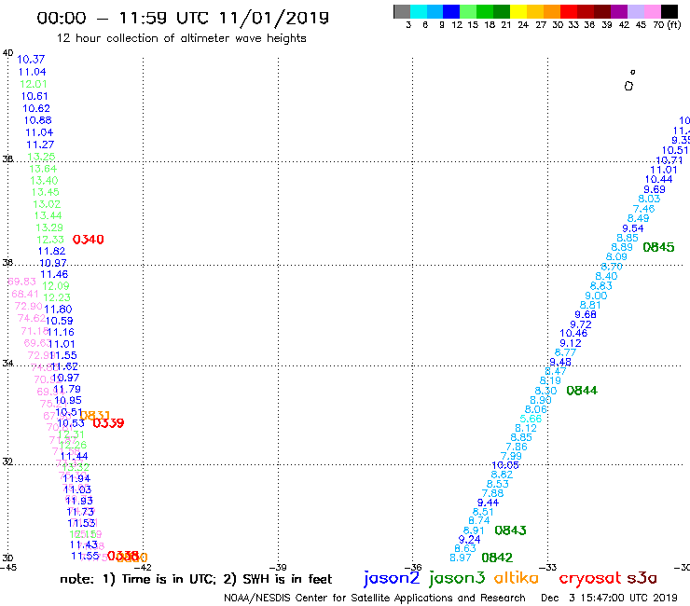Click the wave height value 8.91
Viewport: 690px width, 606px height.
point(474,530)
